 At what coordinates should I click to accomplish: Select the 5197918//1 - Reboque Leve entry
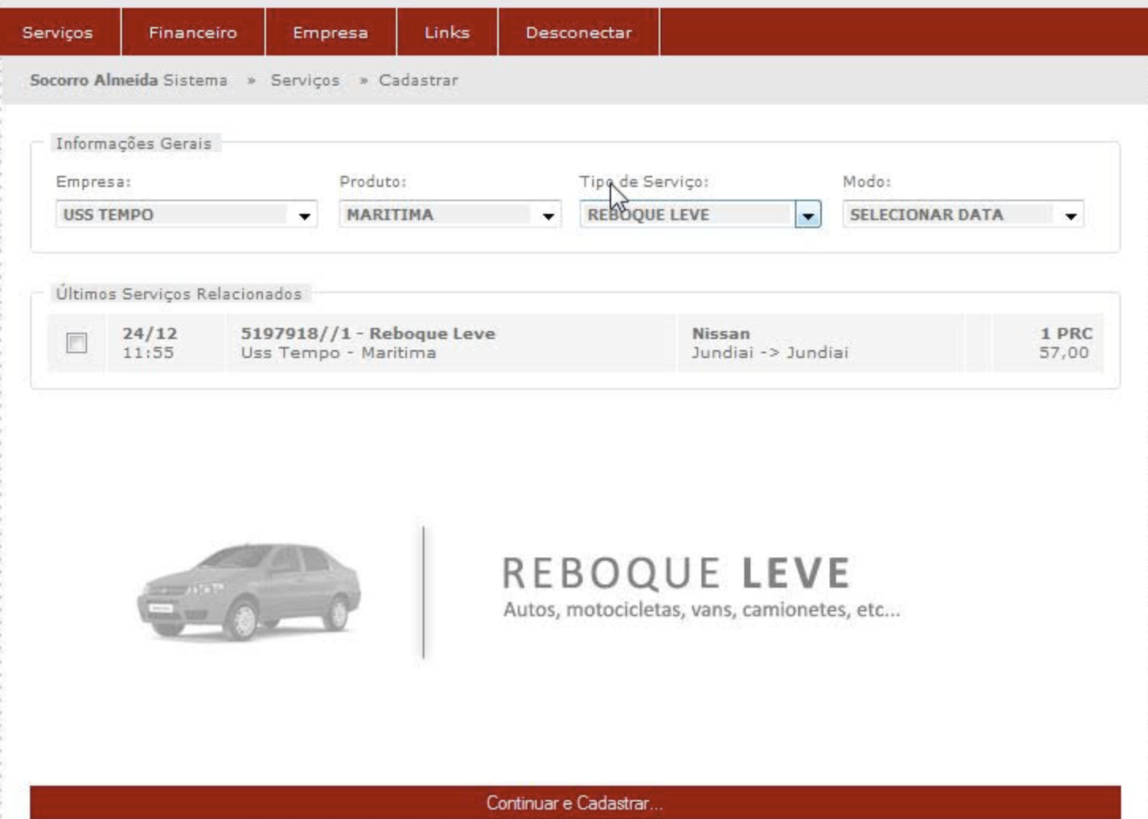coord(368,334)
